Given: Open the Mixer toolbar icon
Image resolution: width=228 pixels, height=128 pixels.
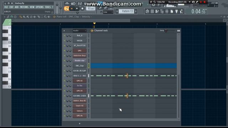Looking at the screenshot, I should tap(167, 11).
